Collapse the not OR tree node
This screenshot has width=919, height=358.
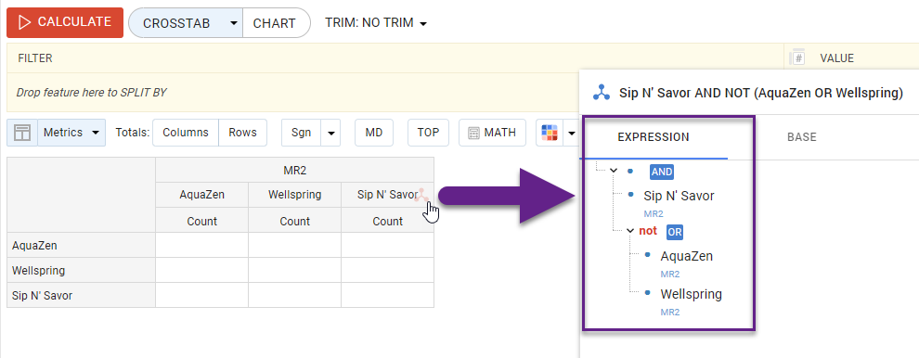[x=630, y=231]
